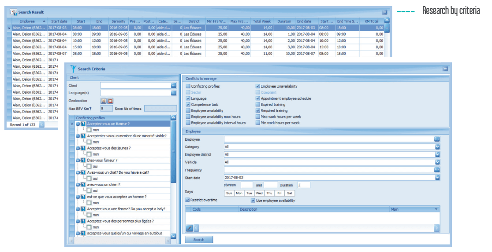Collapse the 'avez-vous un chien ?' tree node

point(78,185)
